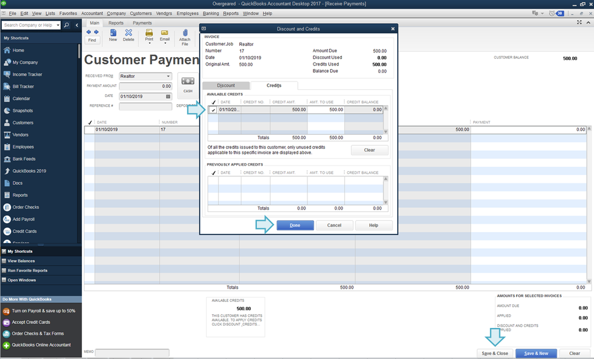Viewport: 594px width, 359px height.
Task: Click Clear in the Credits tab
Action: (x=369, y=150)
